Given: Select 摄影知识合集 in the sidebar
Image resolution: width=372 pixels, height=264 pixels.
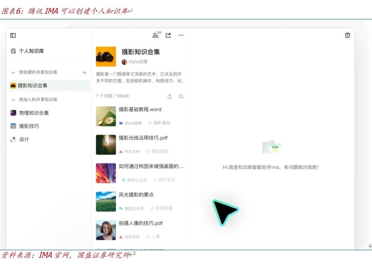Looking at the screenshot, I should click(32, 86).
